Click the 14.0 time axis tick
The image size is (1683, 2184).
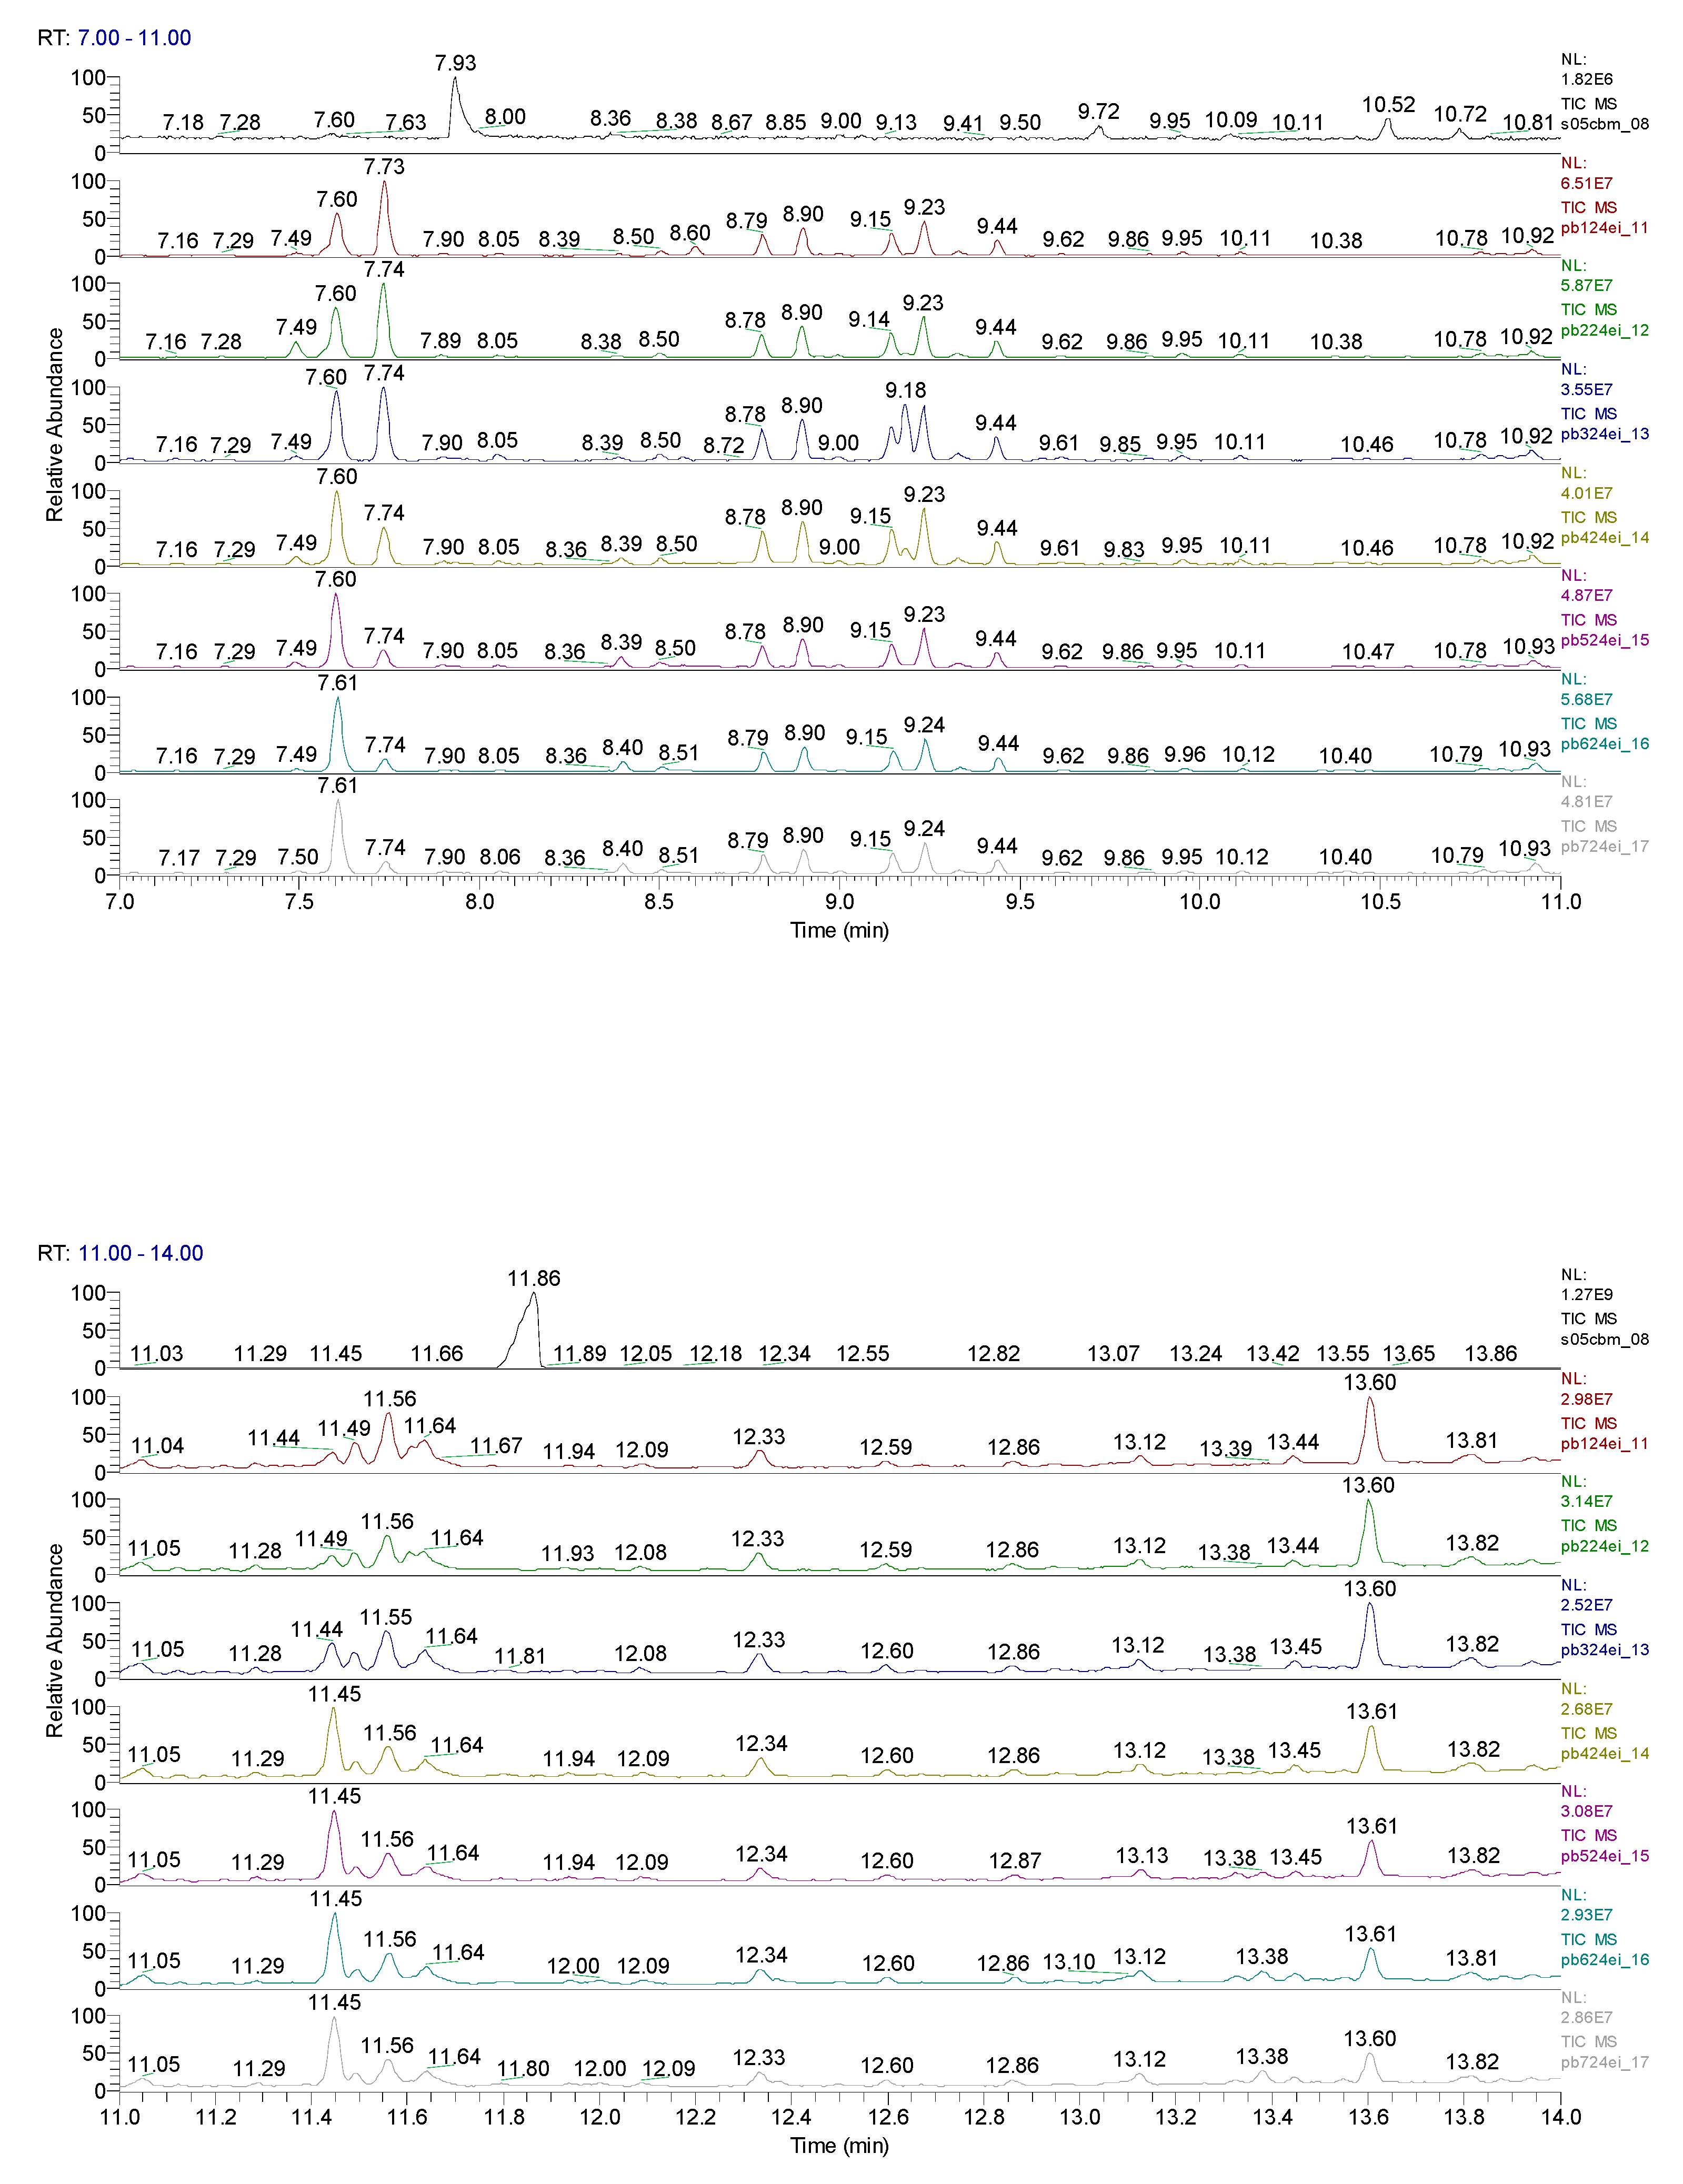click(1560, 2117)
